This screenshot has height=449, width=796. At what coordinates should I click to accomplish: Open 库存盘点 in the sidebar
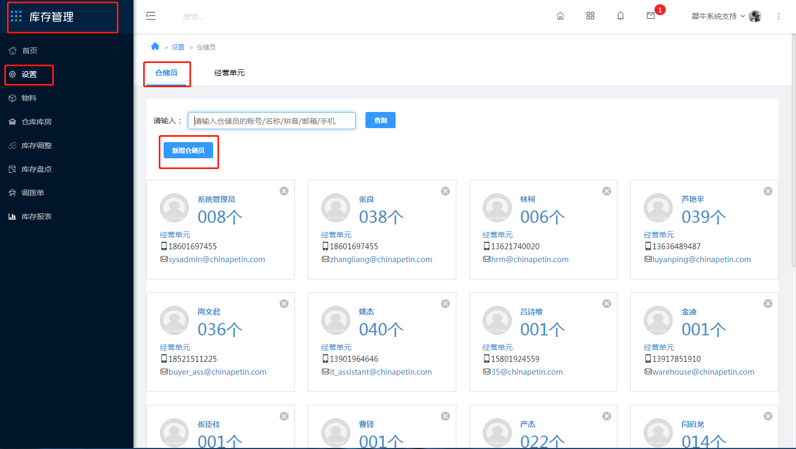pyautogui.click(x=67, y=169)
